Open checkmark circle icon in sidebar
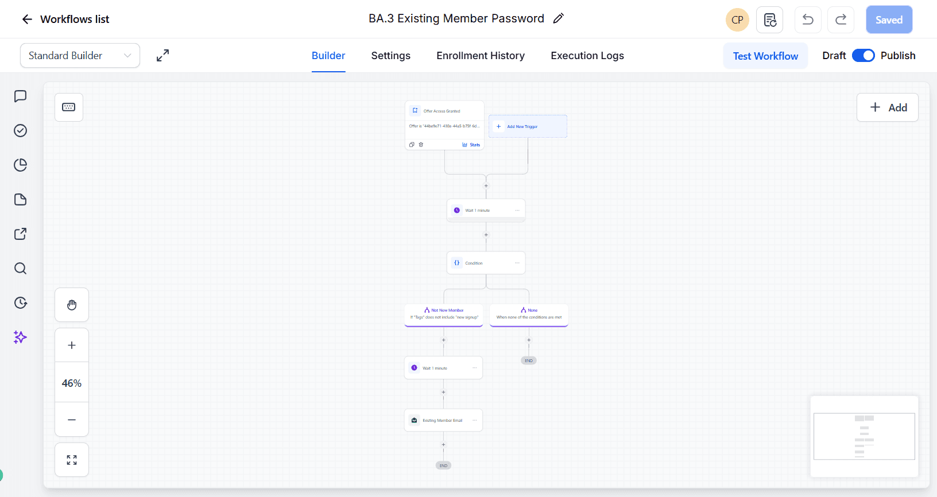Image resolution: width=937 pixels, height=497 pixels. point(20,131)
